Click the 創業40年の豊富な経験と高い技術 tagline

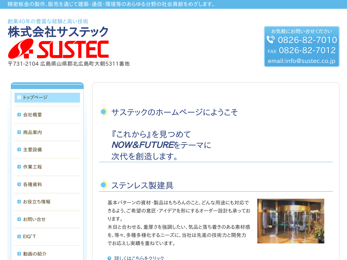(x=48, y=21)
